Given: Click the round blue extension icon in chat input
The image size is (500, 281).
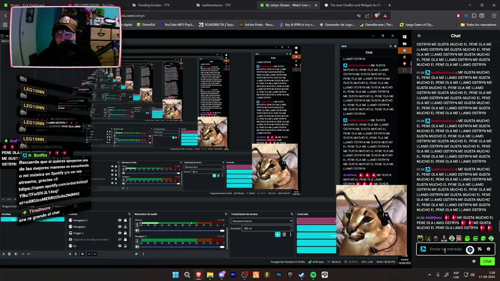Looking at the screenshot, I should point(470,249).
